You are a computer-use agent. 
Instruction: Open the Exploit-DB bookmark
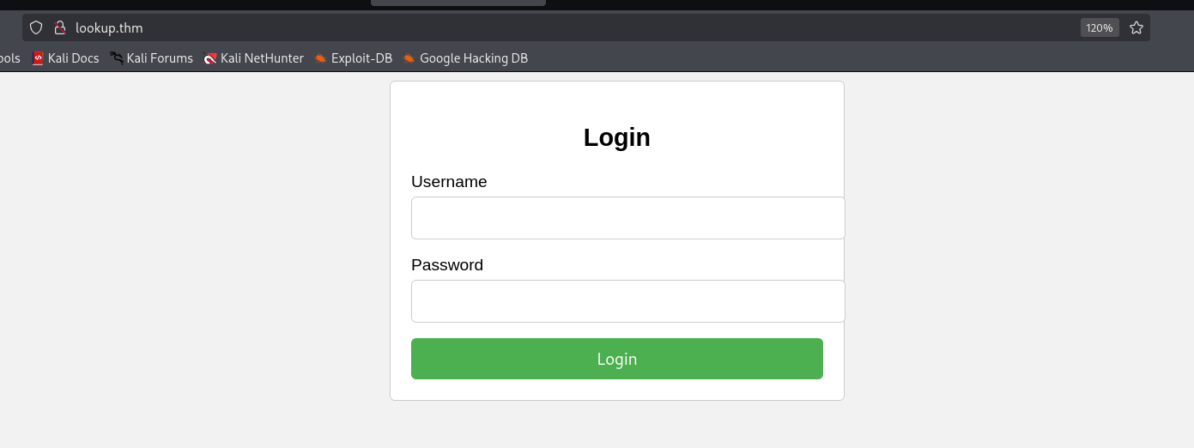353,58
